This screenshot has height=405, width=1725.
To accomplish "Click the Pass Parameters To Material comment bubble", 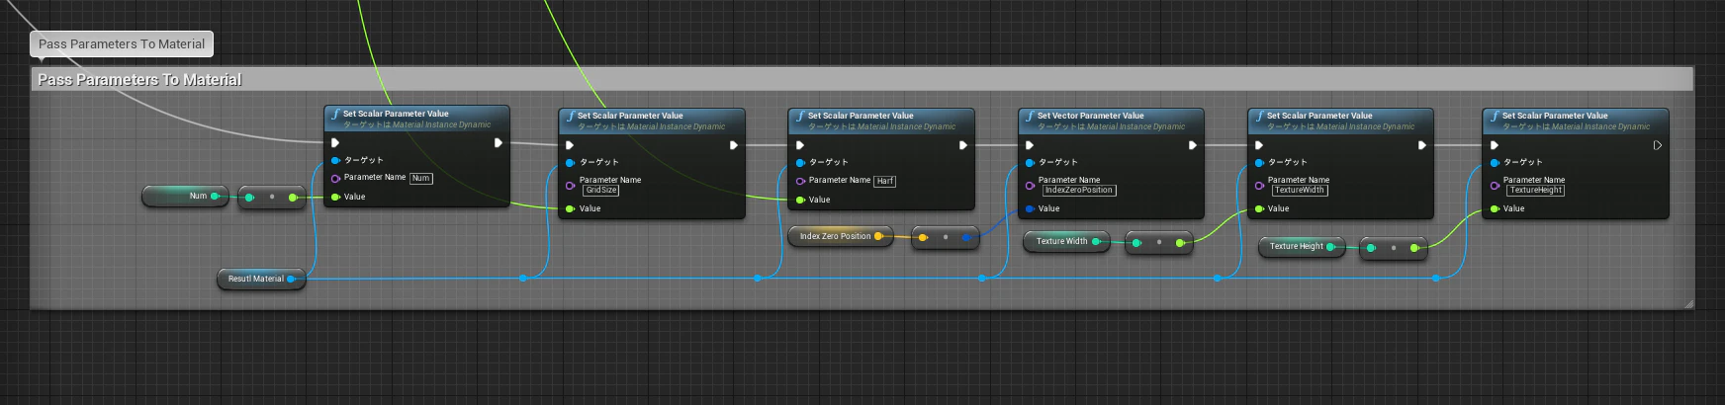I will [122, 43].
